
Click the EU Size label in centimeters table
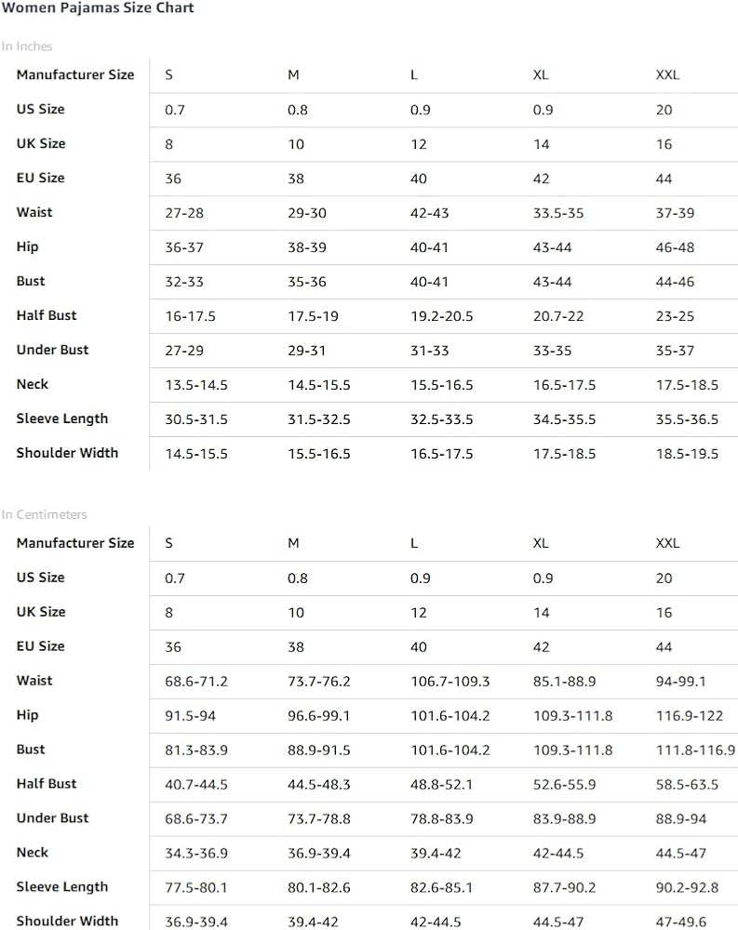click(x=40, y=646)
